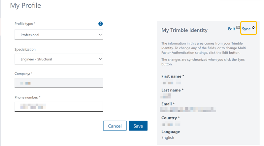Click the Profile type field label
Screen dimensions: 264x146
click(x=25, y=24)
